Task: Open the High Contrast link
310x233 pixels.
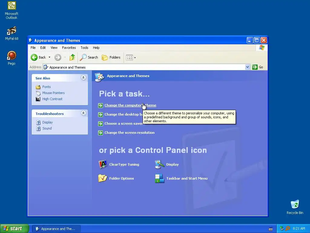Action: tap(52, 99)
